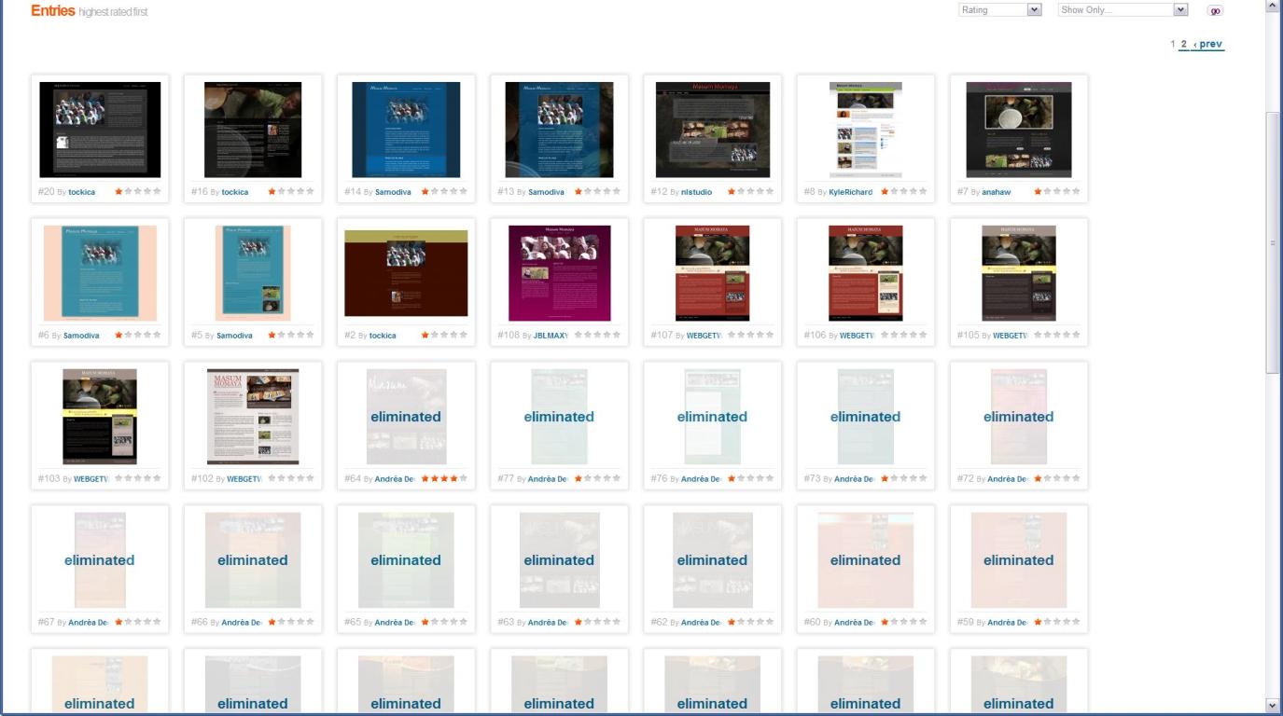Click Samodiva's name under entry #14

pos(393,192)
